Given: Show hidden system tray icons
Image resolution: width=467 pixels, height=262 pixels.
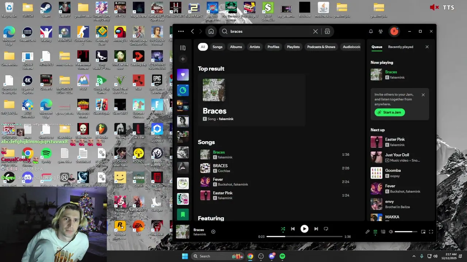Looking at the screenshot, I should (x=414, y=256).
